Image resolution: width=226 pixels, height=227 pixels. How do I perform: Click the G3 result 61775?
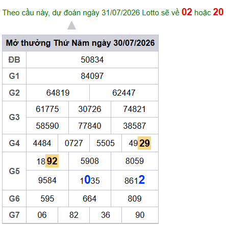(x=47, y=109)
